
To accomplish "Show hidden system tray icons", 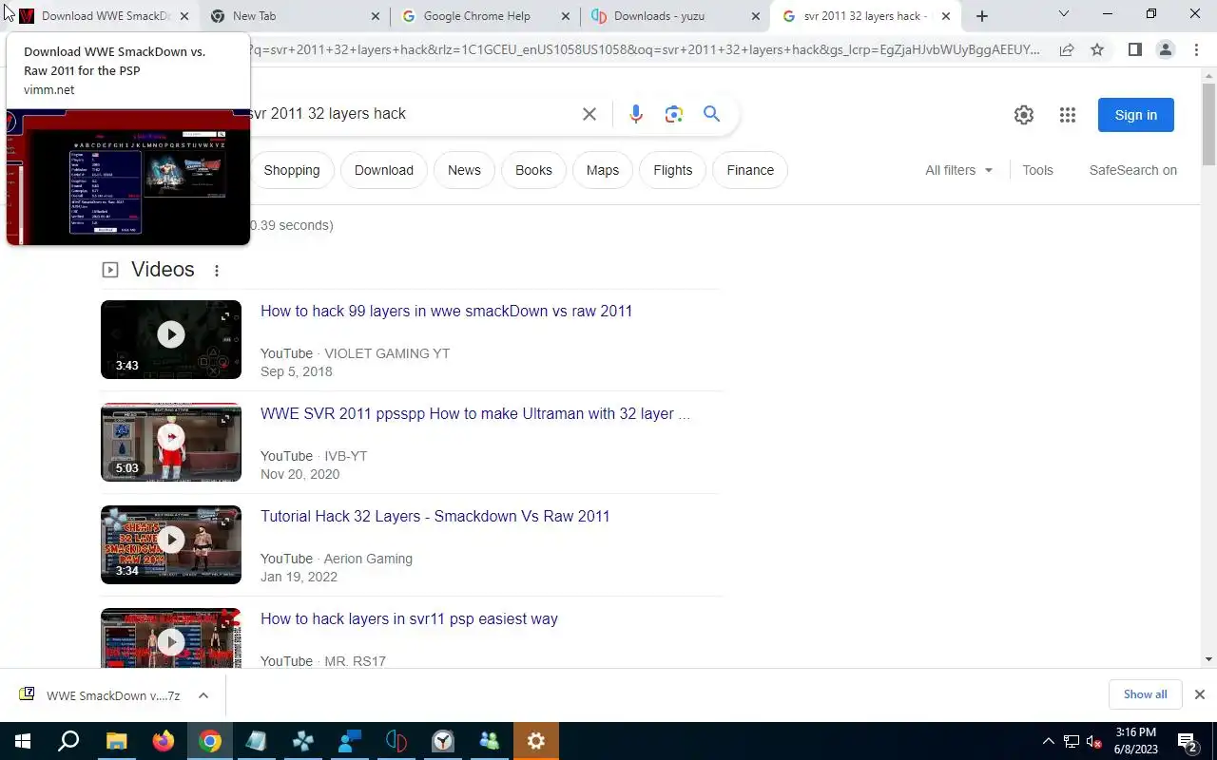I will [x=1049, y=742].
